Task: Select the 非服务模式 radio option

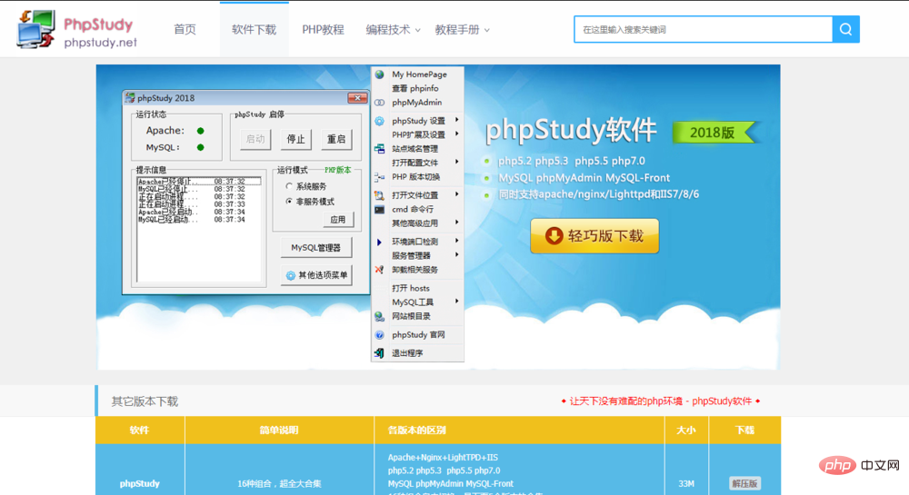Action: (x=289, y=202)
